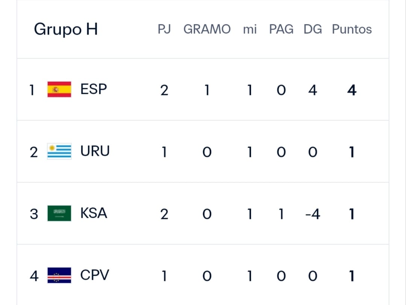
Task: Click the GRAMO column header
Action: [x=207, y=29]
